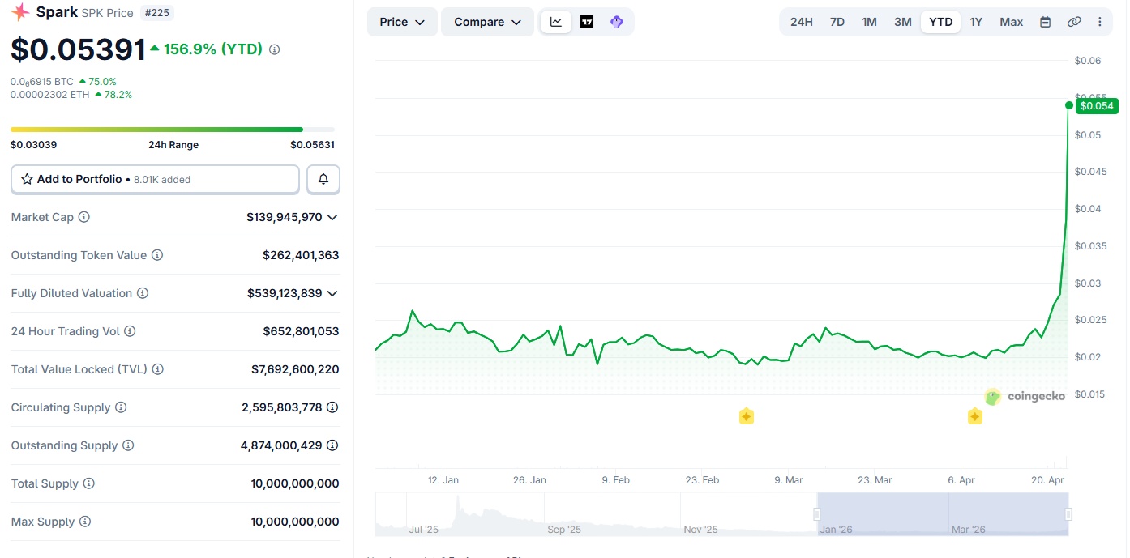Click the SPK rank #225 label
1130x558 pixels.
click(156, 12)
